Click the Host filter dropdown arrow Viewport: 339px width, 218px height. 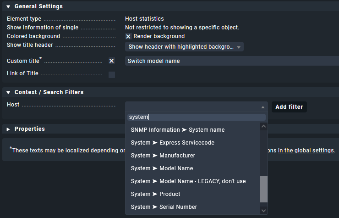pos(262,107)
